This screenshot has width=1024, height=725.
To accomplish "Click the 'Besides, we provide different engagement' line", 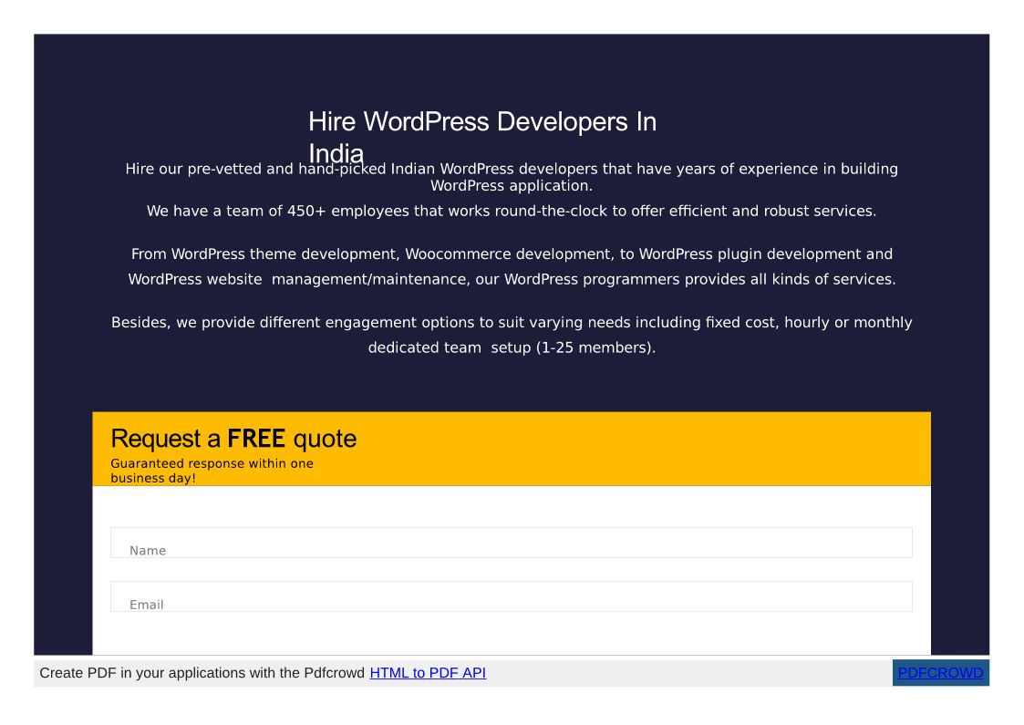I will [x=511, y=322].
